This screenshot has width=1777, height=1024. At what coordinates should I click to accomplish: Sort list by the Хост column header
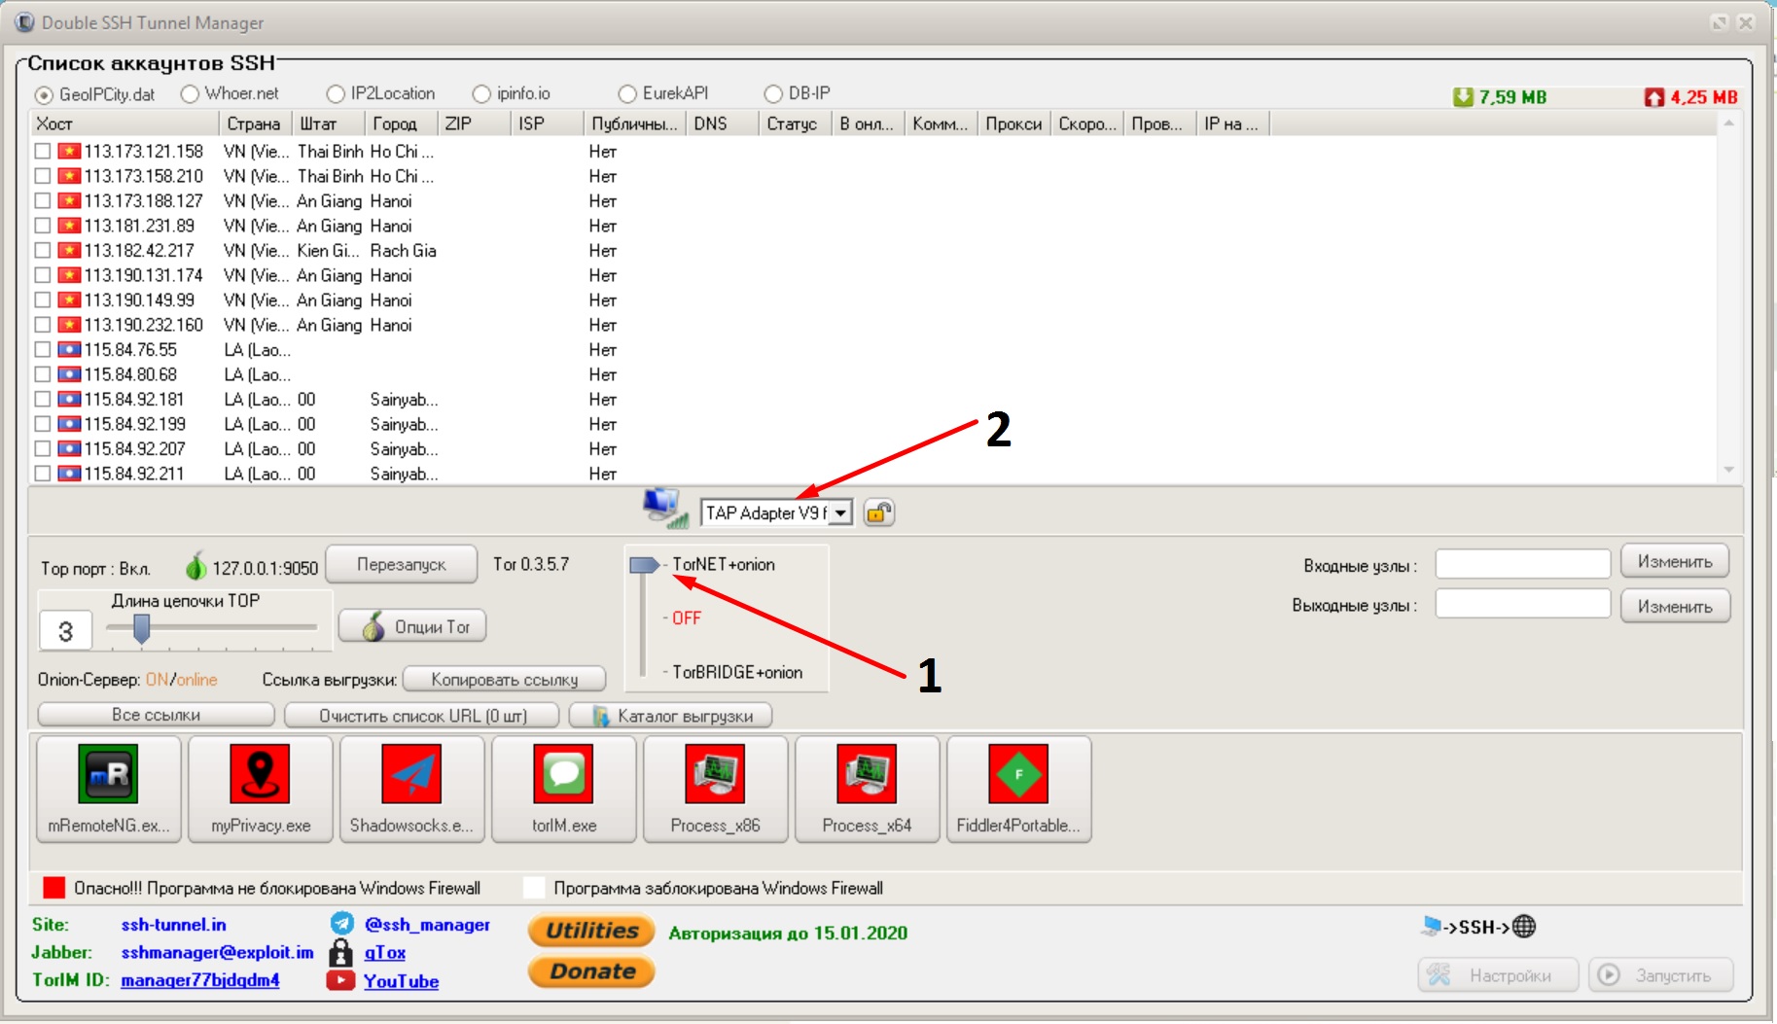(124, 124)
